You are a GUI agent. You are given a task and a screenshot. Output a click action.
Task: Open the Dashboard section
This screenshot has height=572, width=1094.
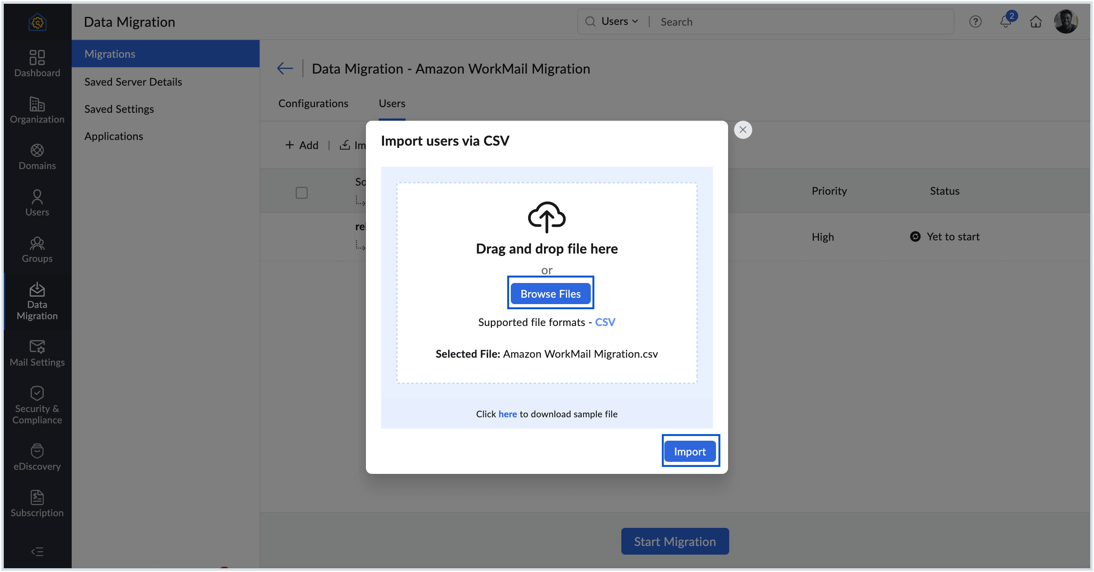pyautogui.click(x=37, y=64)
